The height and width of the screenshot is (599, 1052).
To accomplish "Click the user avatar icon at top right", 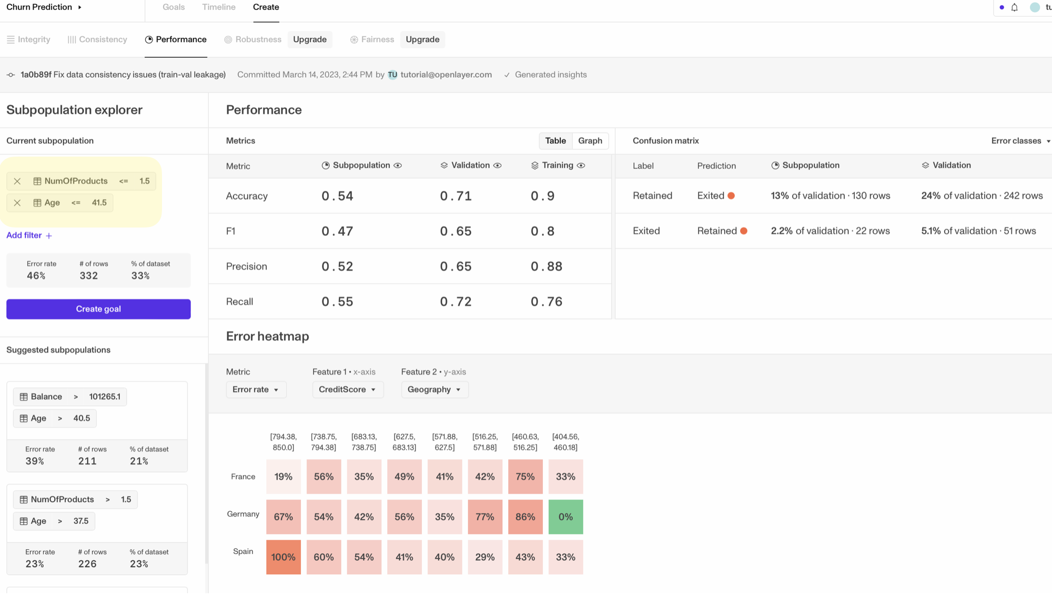I will point(1035,7).
